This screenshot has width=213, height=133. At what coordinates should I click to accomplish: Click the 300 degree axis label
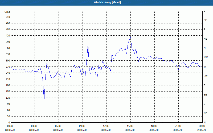8,61
